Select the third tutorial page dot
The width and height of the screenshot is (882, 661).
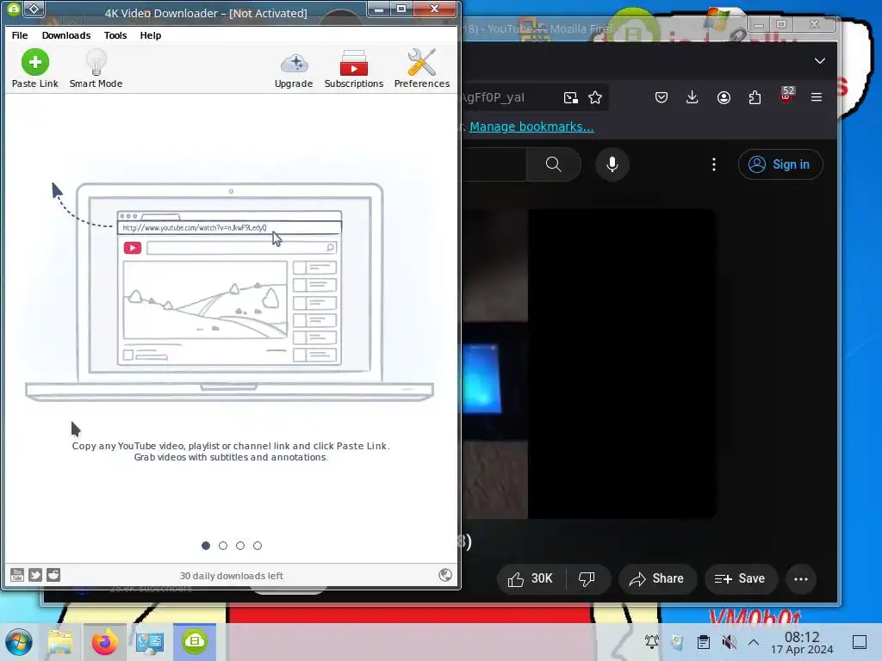coord(240,545)
